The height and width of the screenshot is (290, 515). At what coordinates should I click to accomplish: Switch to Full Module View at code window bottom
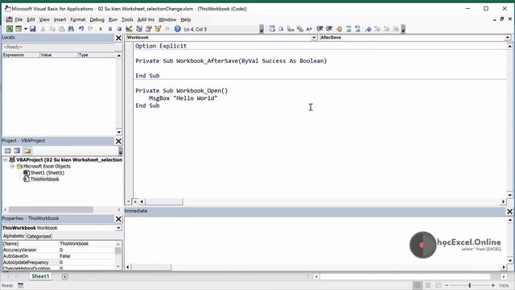[x=135, y=201]
